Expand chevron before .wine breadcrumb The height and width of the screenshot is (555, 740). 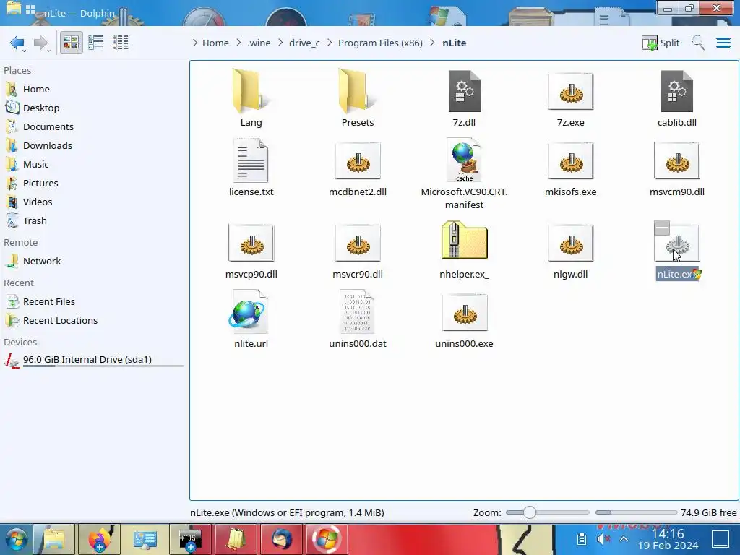coord(238,43)
